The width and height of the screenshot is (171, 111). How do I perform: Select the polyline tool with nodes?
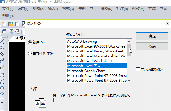coord(2,48)
